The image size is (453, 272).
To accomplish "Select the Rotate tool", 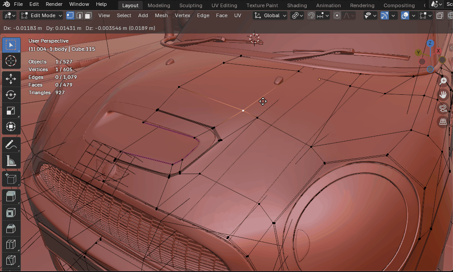I will coord(11,95).
